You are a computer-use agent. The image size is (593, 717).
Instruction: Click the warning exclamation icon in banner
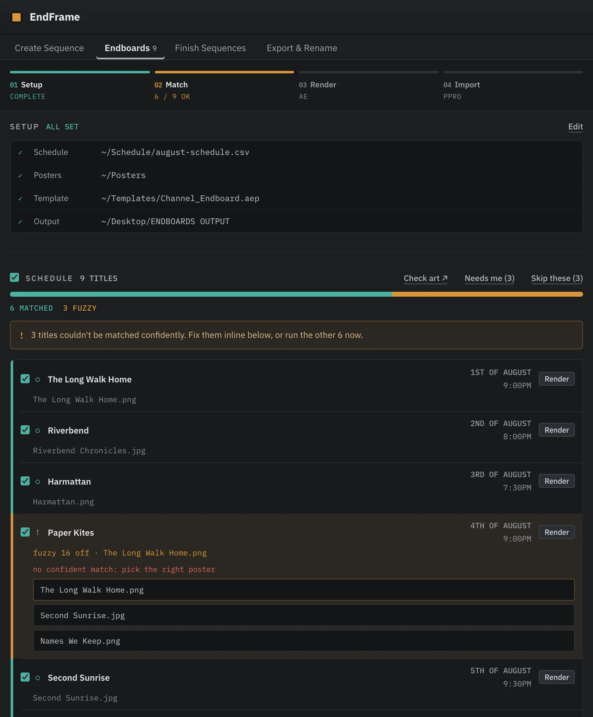pyautogui.click(x=21, y=335)
